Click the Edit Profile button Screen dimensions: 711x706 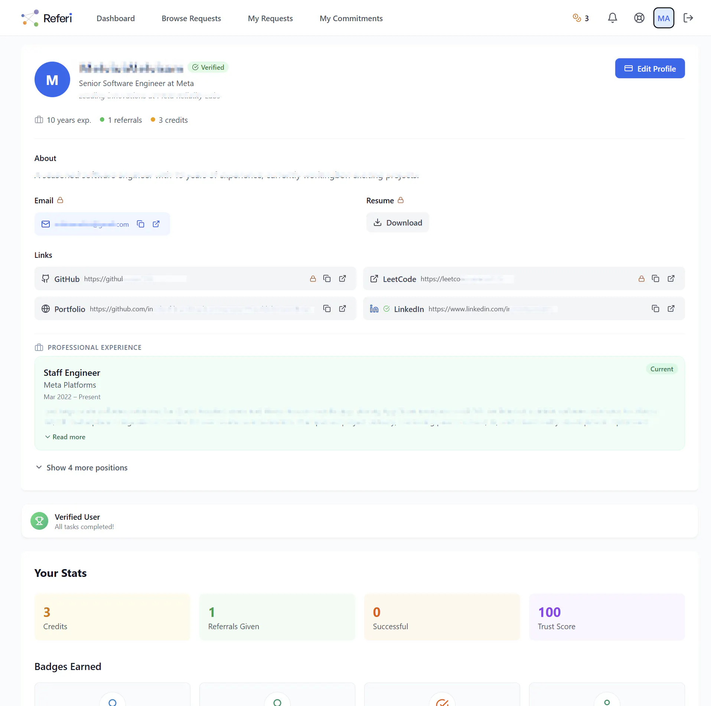[650, 68]
